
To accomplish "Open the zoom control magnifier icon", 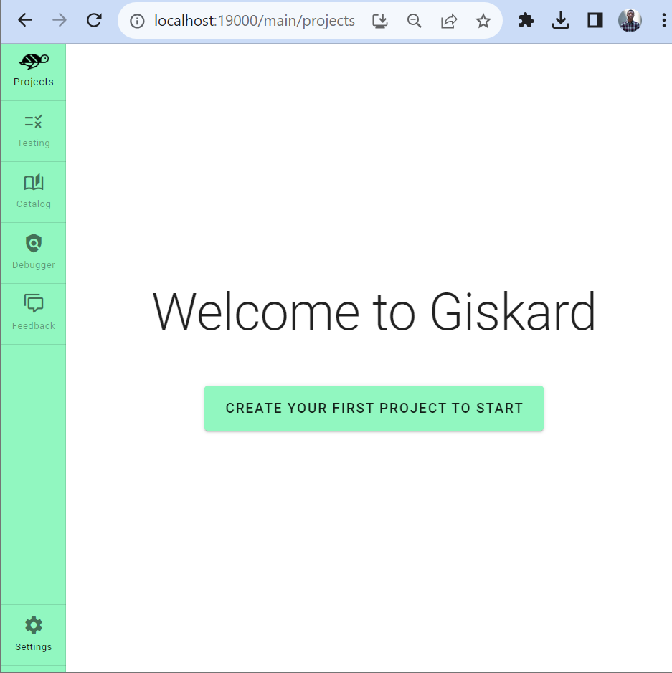I will coord(415,21).
